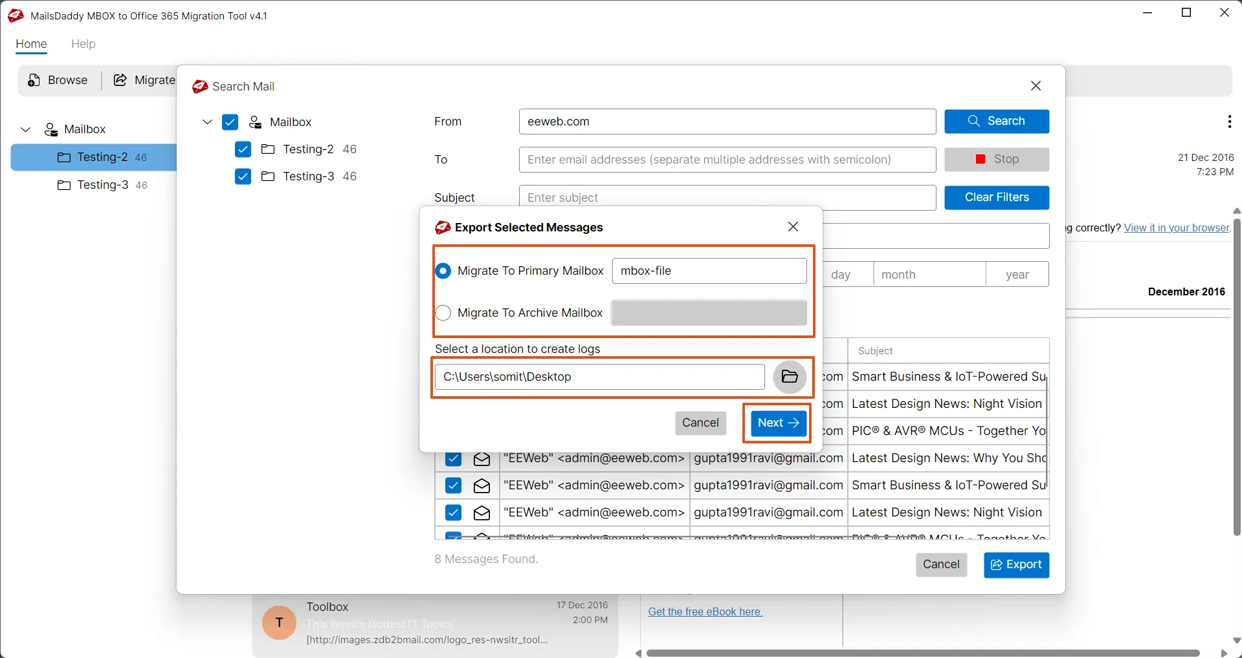Viewport: 1242px width, 658px height.
Task: Click the envelope icon on an EEWeb message
Action: 481,485
